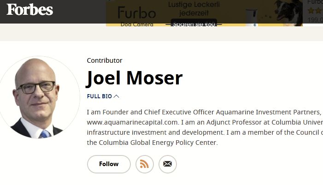Open the RSS feed icon
Image resolution: width=323 pixels, height=185 pixels.
click(x=144, y=164)
